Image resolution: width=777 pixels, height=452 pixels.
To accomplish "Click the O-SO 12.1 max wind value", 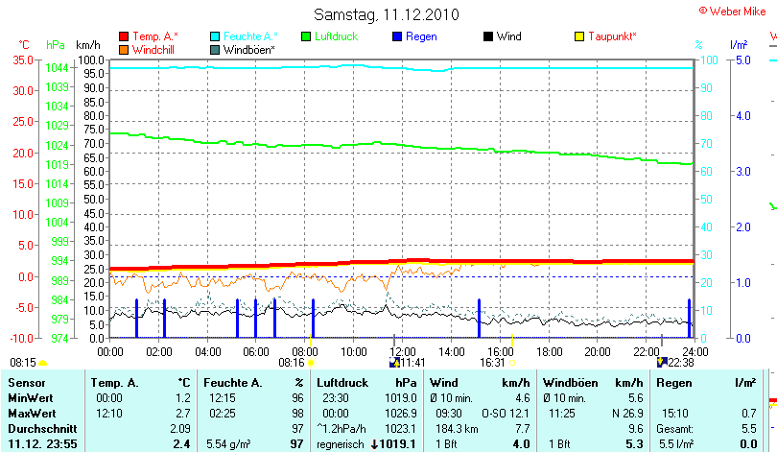I will (x=506, y=414).
